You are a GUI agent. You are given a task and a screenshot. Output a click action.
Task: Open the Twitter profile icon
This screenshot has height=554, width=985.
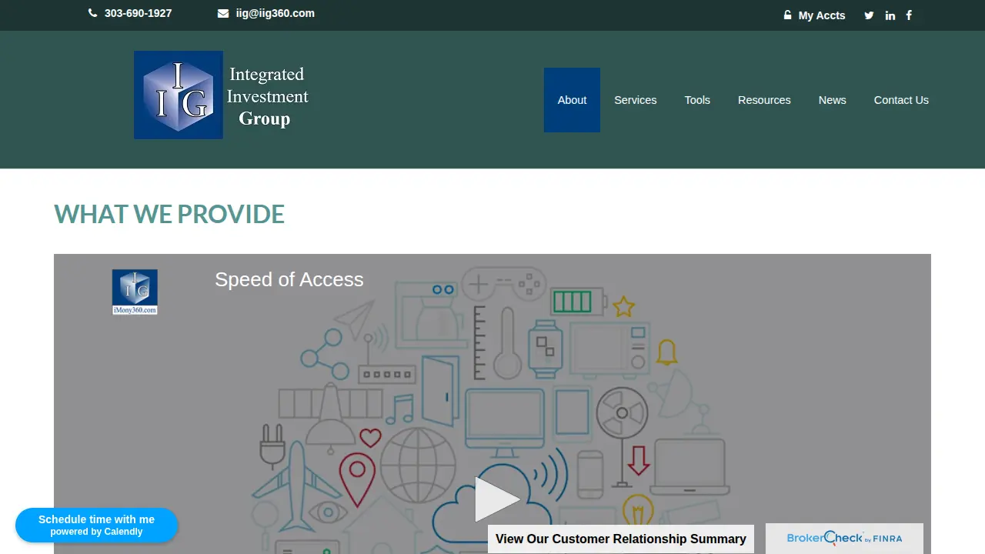tap(869, 15)
